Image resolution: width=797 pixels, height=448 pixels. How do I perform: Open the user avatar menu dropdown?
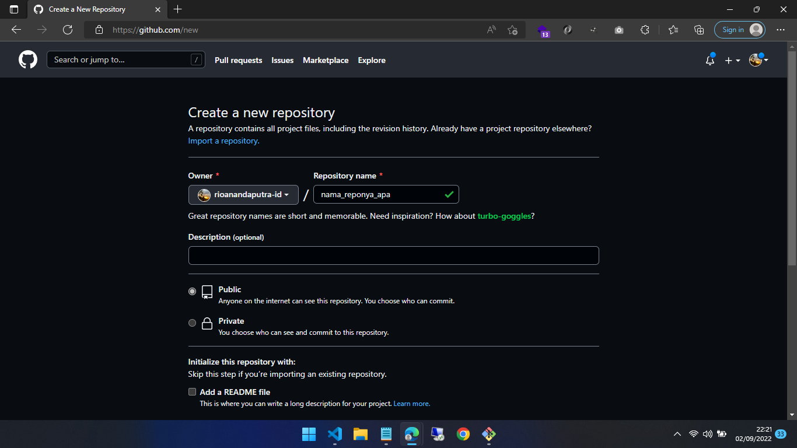[758, 60]
